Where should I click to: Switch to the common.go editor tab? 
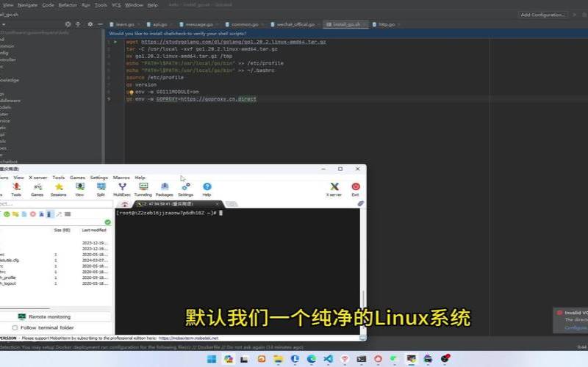coord(245,24)
